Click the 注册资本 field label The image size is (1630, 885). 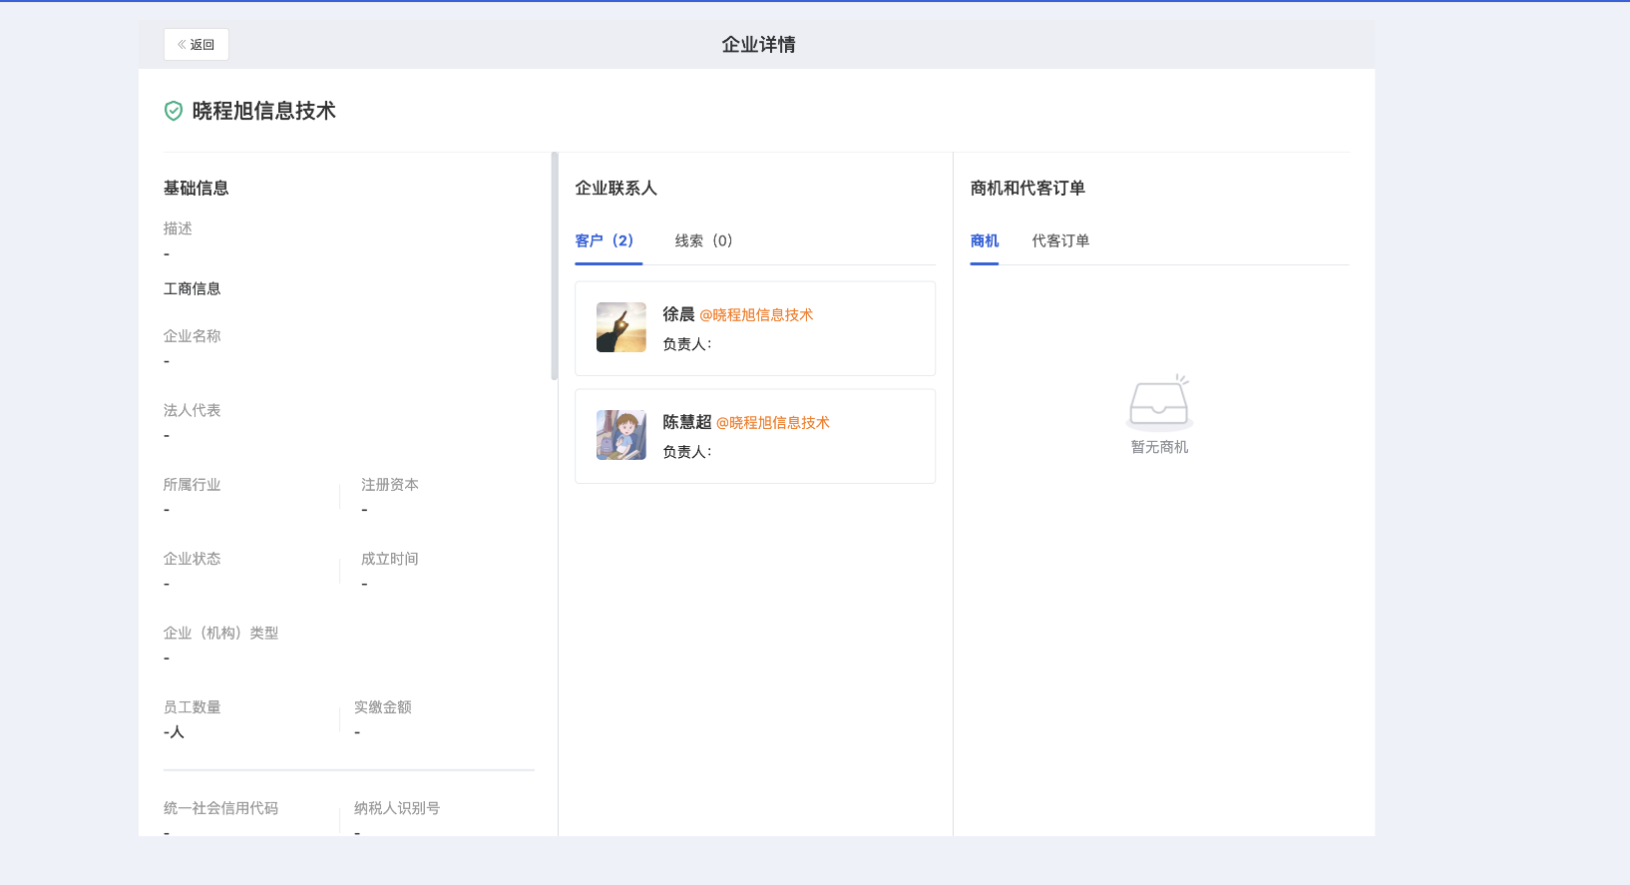(x=390, y=485)
